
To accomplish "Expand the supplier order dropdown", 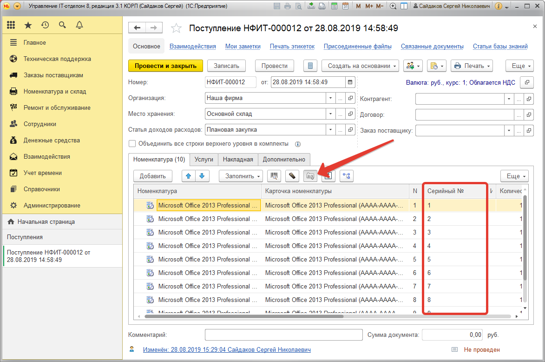I will point(509,131).
